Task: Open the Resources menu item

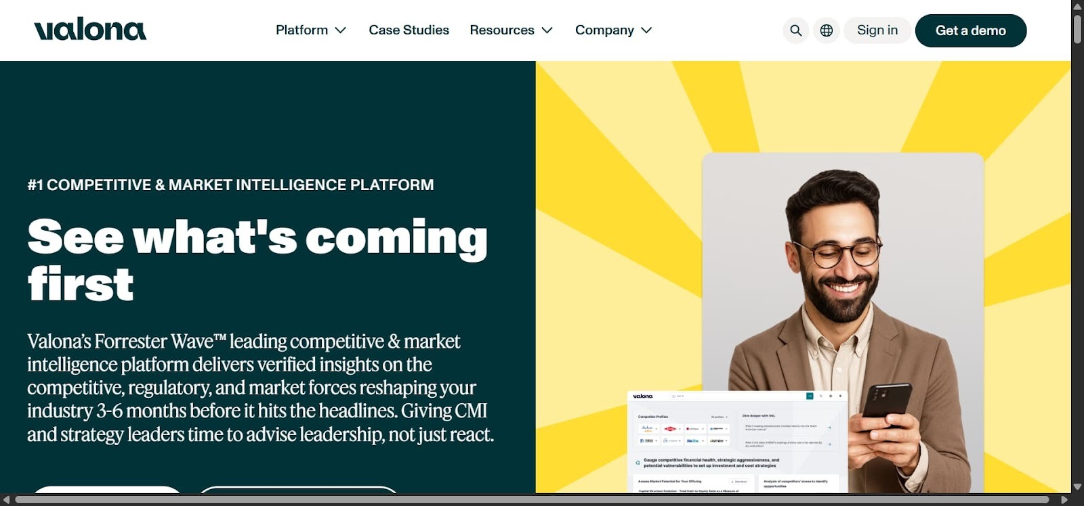Action: (502, 30)
